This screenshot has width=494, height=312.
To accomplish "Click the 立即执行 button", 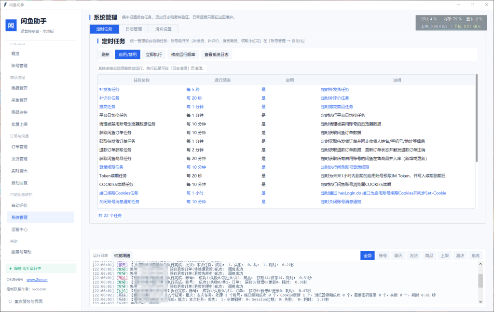I will 154,54.
